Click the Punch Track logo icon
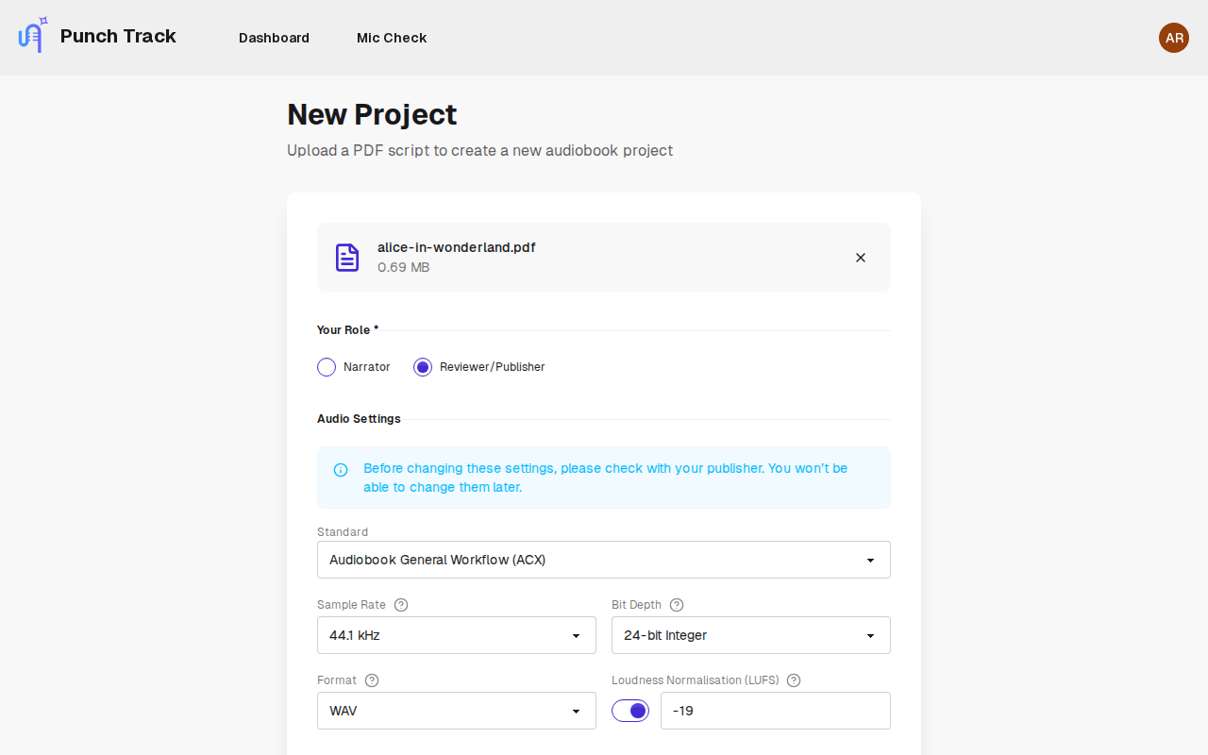 tap(31, 35)
